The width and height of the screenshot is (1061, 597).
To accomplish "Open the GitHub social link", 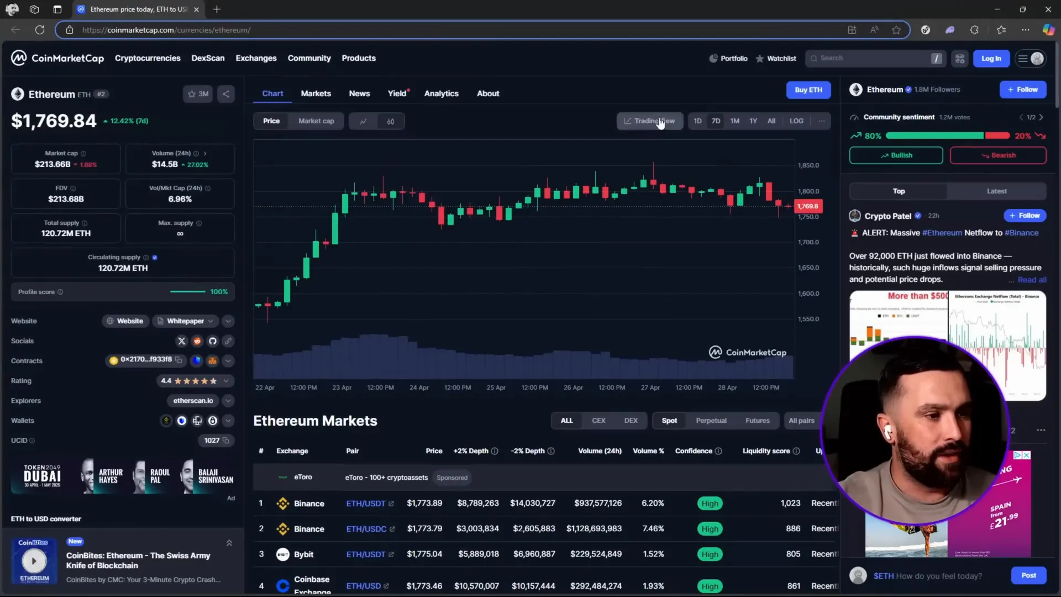I will click(x=212, y=341).
